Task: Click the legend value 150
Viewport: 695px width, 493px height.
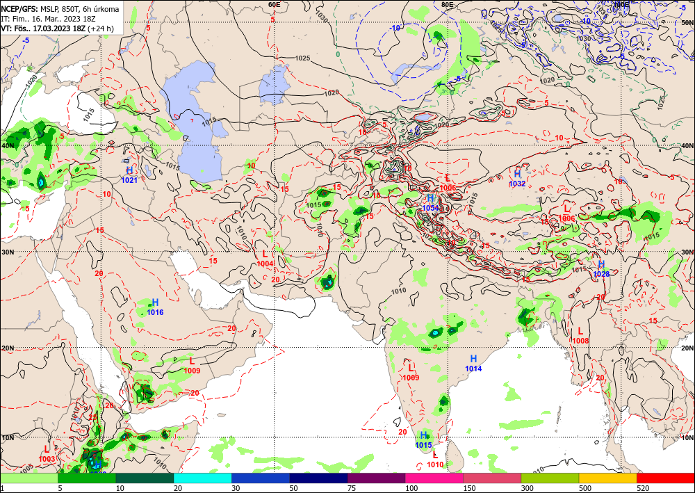Action: (469, 488)
